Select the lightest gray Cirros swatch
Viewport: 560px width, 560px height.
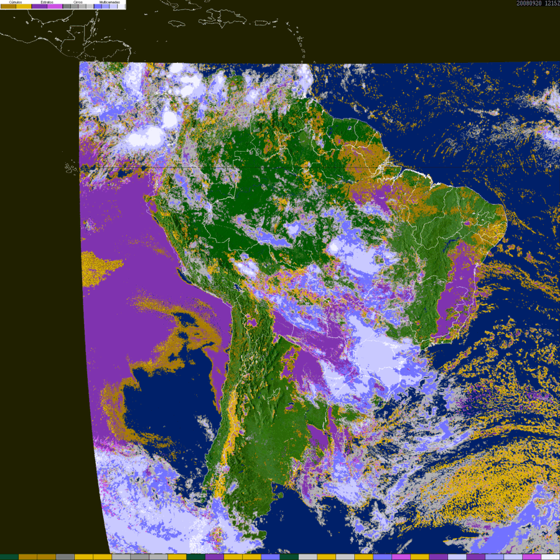(90, 6)
